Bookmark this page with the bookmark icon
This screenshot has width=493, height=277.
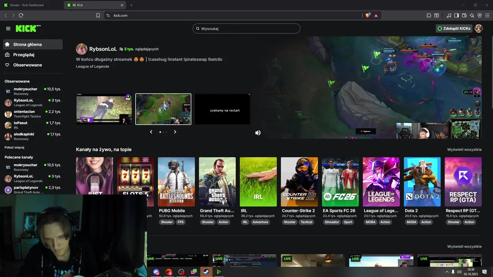coord(98,15)
